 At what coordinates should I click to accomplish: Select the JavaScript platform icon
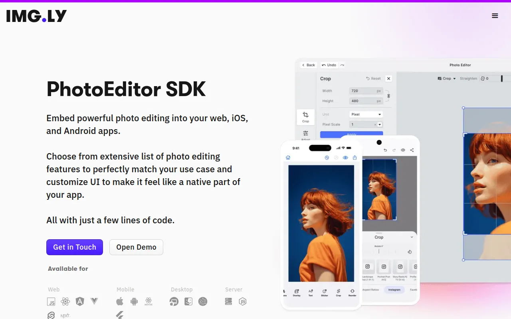tap(51, 302)
